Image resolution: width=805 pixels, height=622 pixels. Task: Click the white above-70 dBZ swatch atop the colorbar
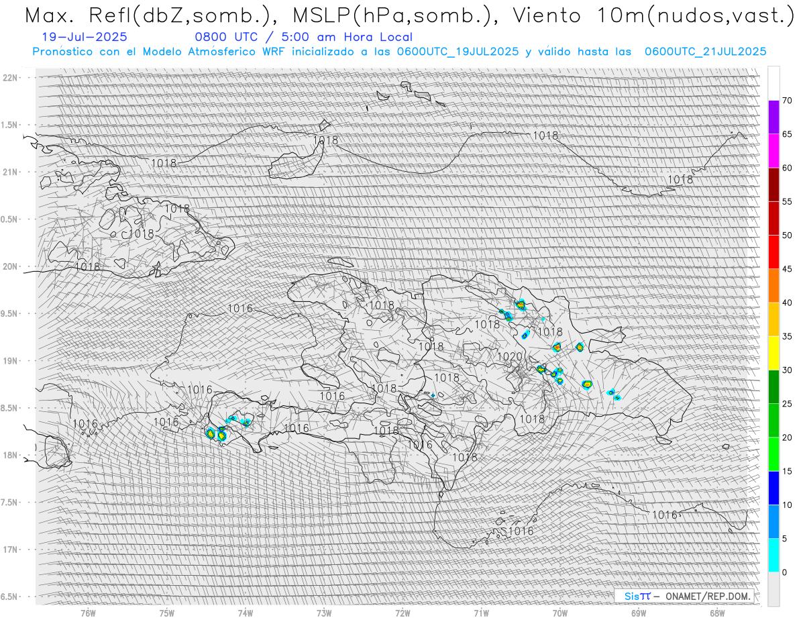pos(773,83)
